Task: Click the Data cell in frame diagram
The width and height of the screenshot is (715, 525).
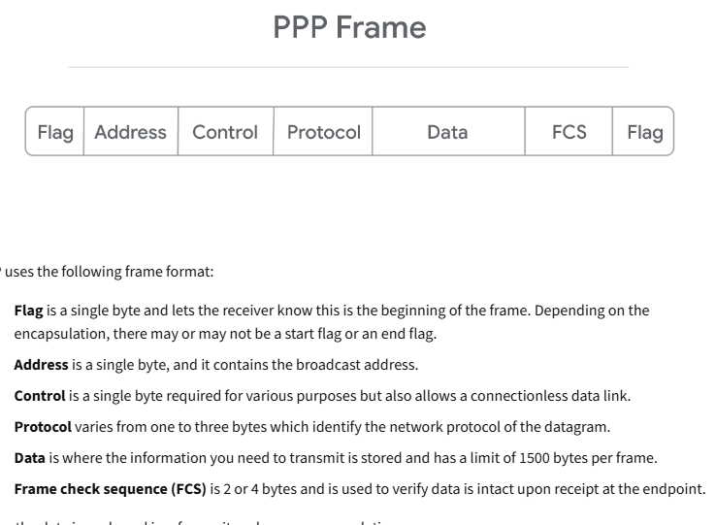Action: (x=448, y=132)
